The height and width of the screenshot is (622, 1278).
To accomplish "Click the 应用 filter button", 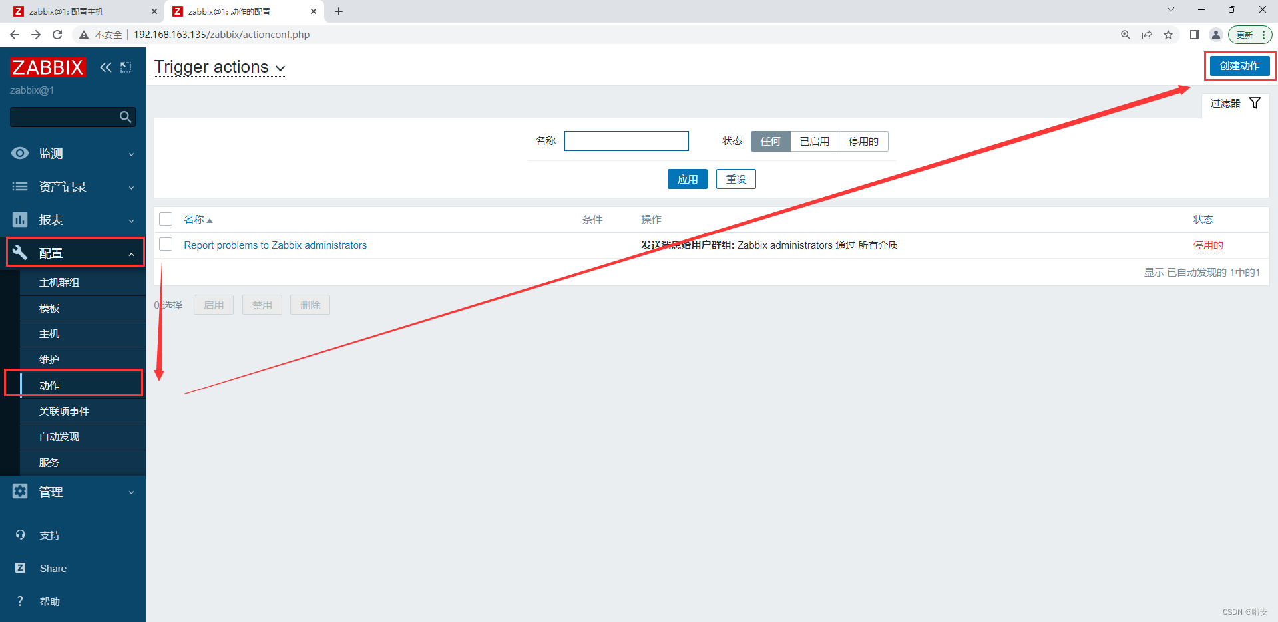I will [688, 179].
